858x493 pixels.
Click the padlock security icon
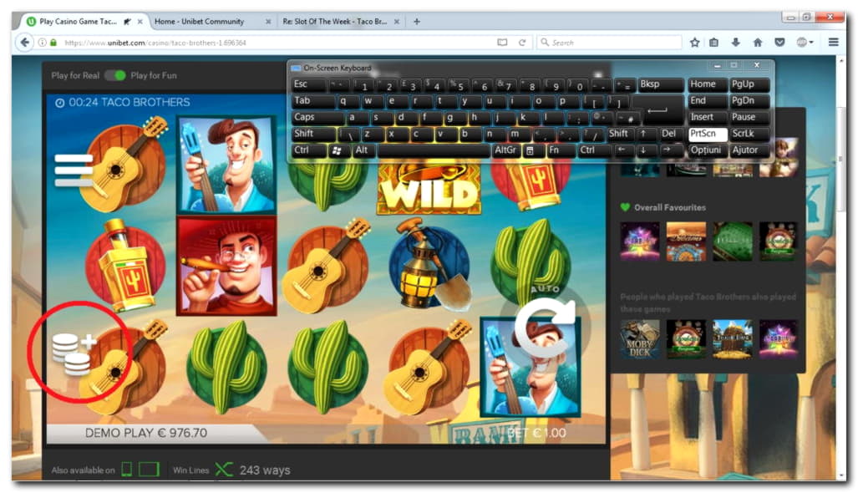tap(53, 42)
